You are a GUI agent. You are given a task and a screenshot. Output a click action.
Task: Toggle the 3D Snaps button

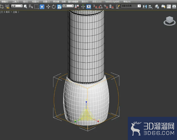pos(95,7)
